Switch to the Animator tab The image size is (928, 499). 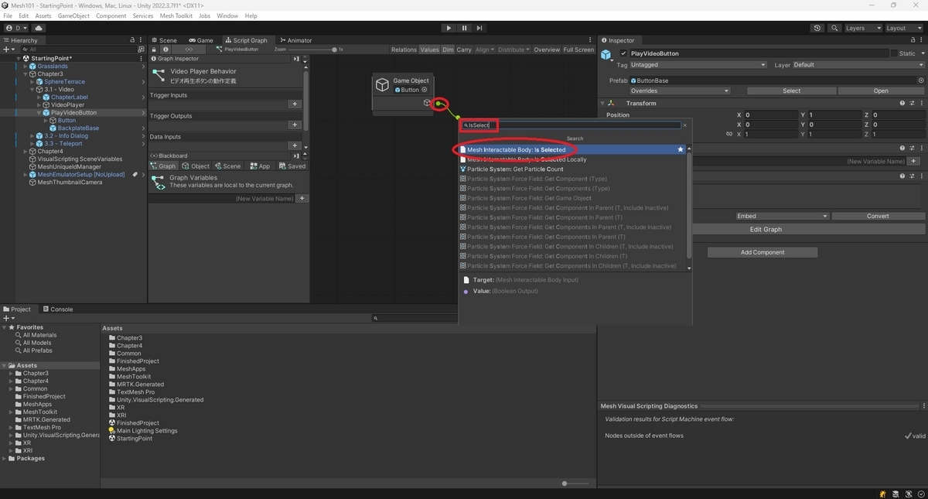tap(296, 40)
